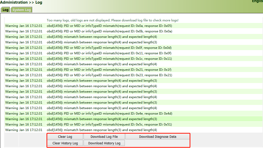
Task: Select the highlighted length(4) expected length(3) row
Action: [x=133, y=119]
